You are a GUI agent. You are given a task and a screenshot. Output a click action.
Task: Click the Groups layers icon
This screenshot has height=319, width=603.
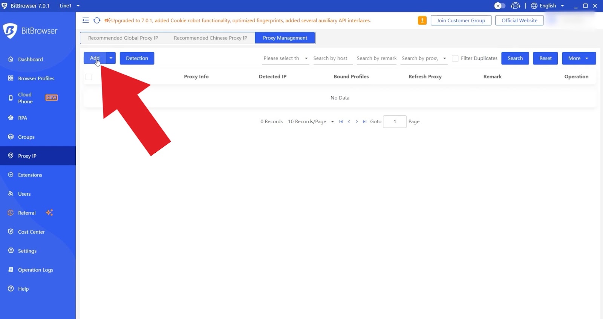(11, 136)
